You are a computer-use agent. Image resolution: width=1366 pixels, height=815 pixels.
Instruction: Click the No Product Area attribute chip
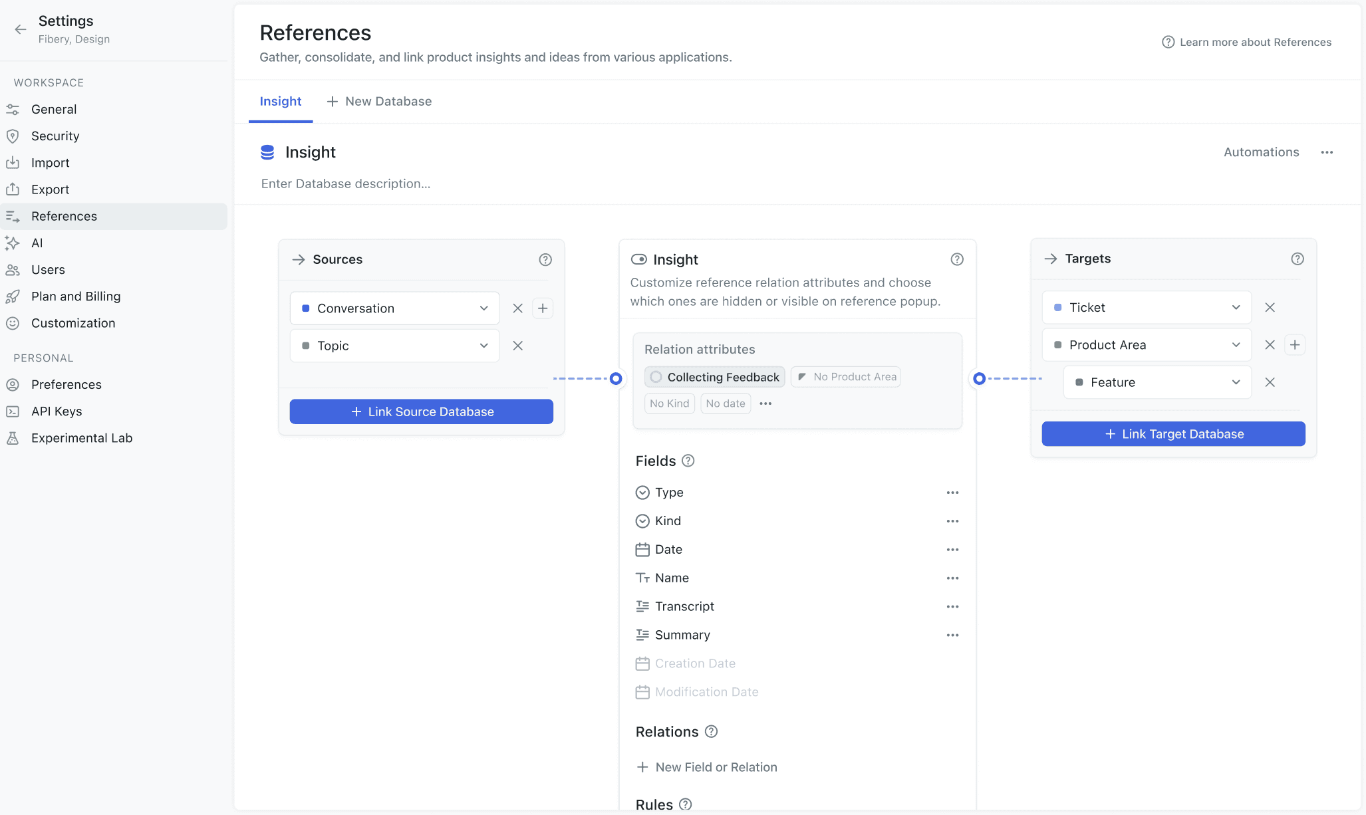(846, 377)
